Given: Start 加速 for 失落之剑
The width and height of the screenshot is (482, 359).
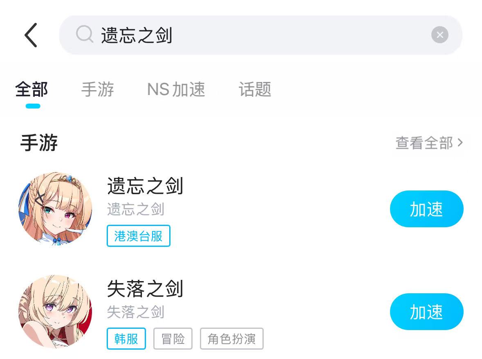Looking at the screenshot, I should [x=427, y=312].
